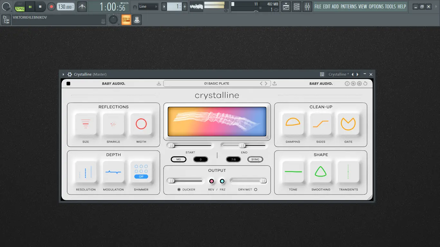
Task: Open the HELP menu
Action: (402, 6)
